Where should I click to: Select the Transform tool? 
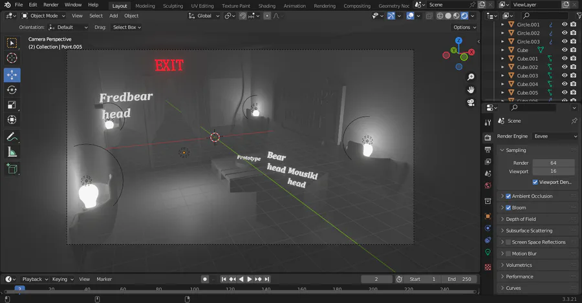[12, 120]
